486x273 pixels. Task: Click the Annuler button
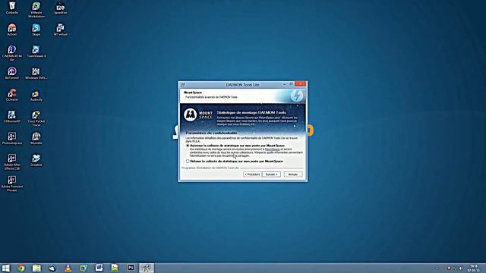point(293,174)
